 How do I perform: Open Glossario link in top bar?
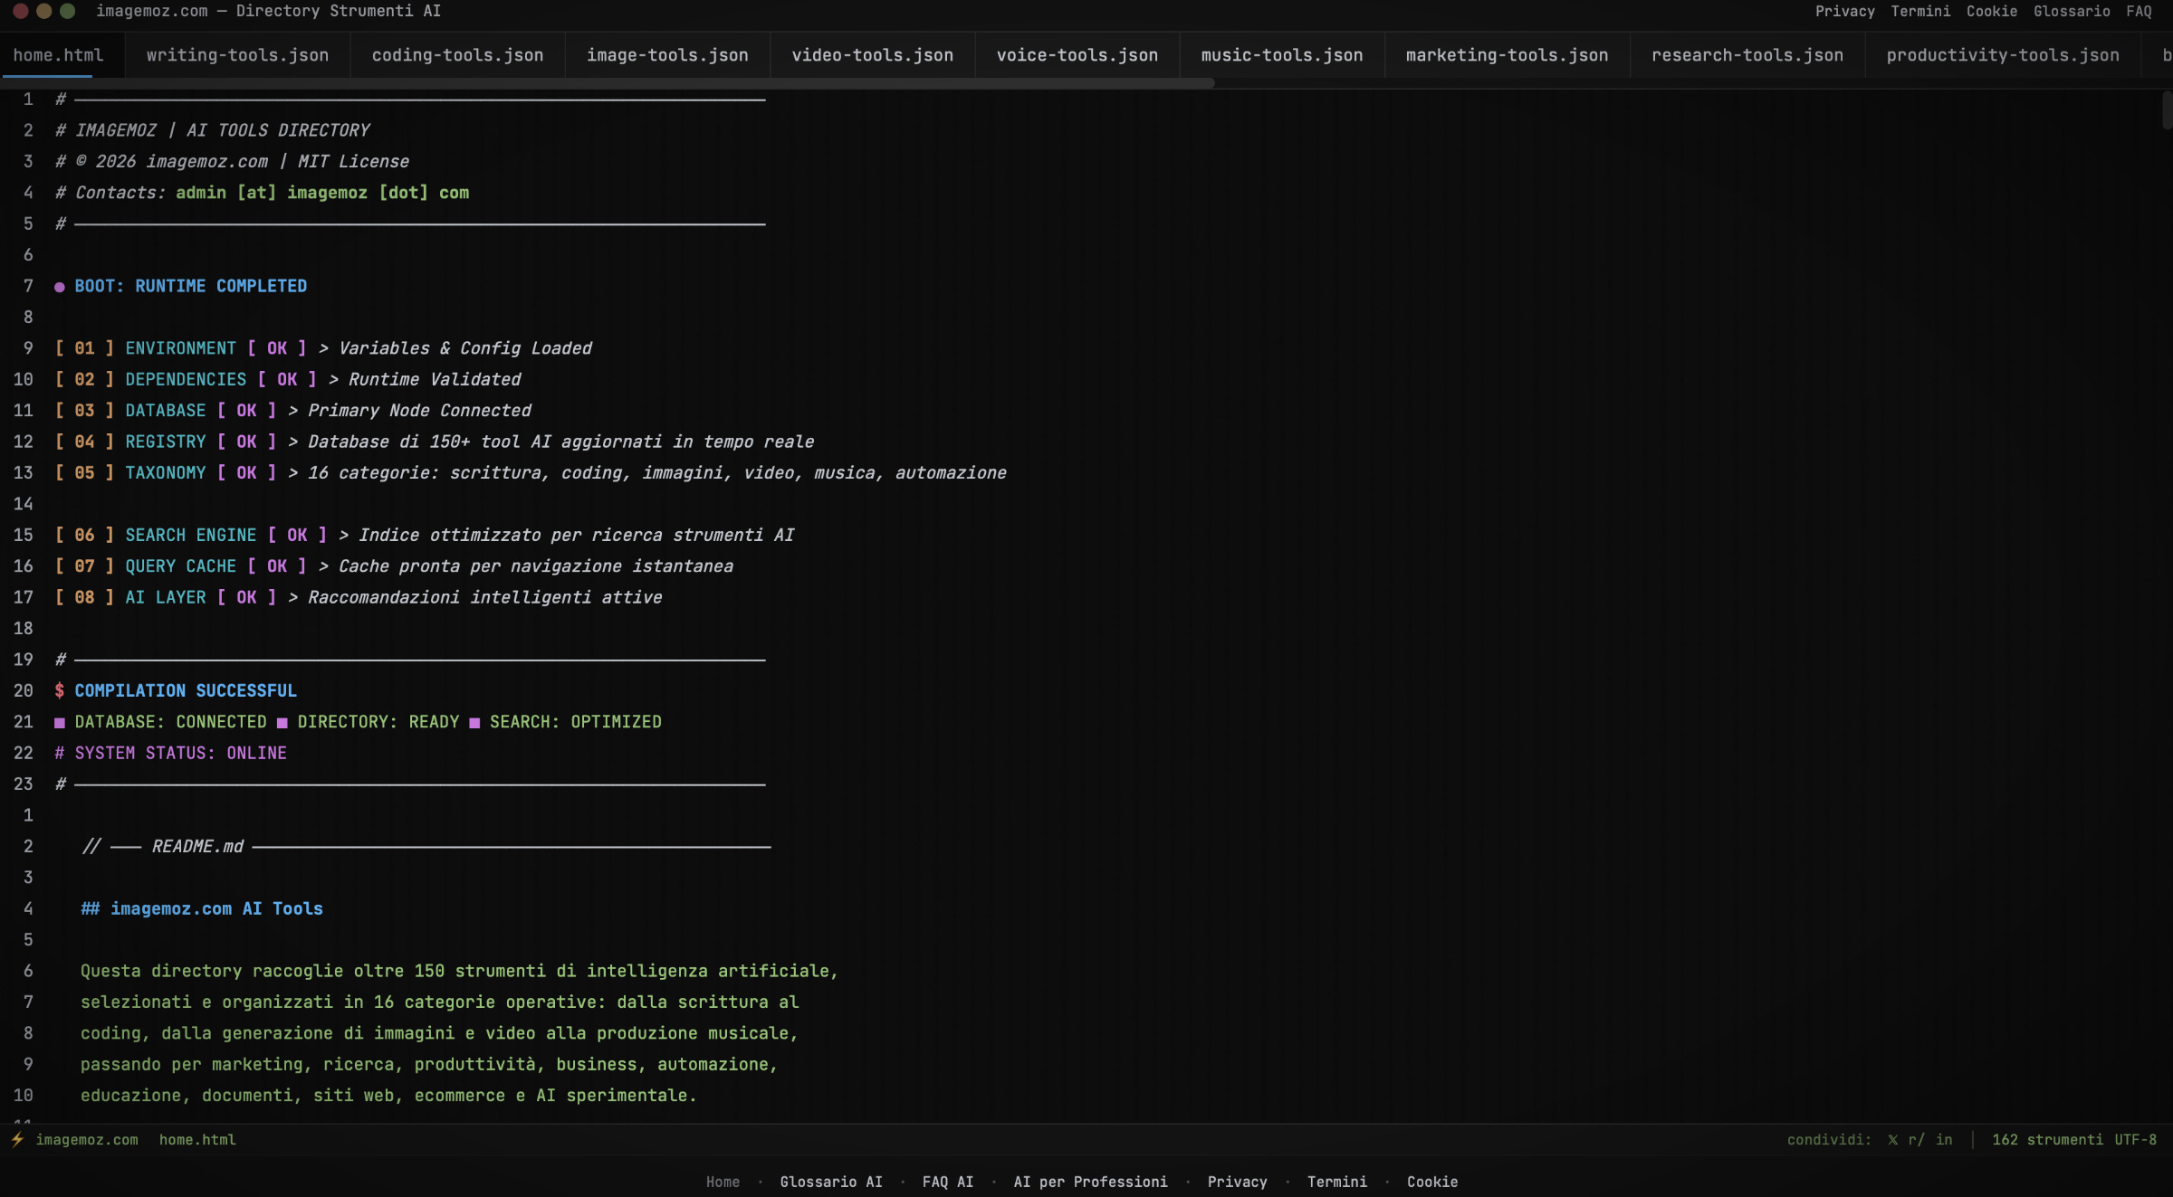coord(2072,12)
